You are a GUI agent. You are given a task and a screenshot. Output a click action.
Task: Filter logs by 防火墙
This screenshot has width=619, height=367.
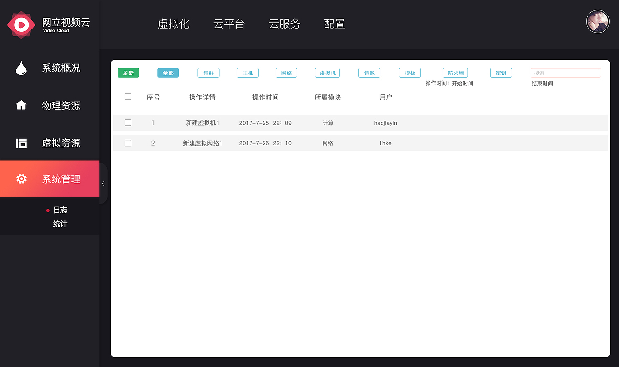pos(456,73)
